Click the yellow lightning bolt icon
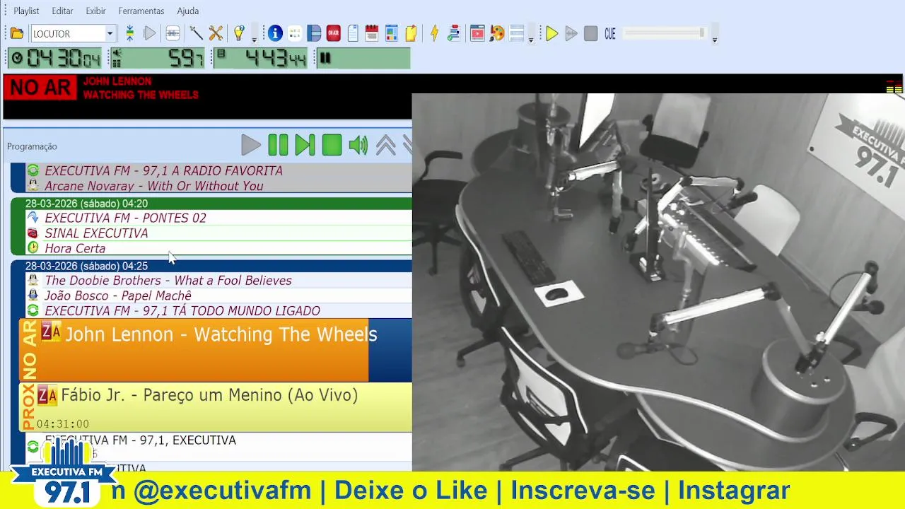This screenshot has height=509, width=905. (x=434, y=33)
